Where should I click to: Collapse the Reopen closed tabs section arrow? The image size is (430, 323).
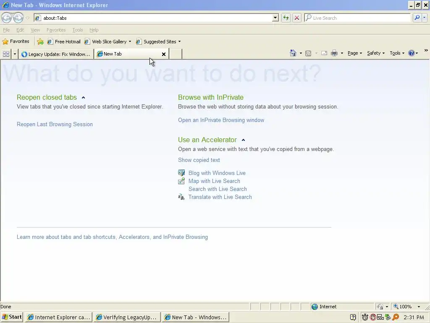point(84,98)
